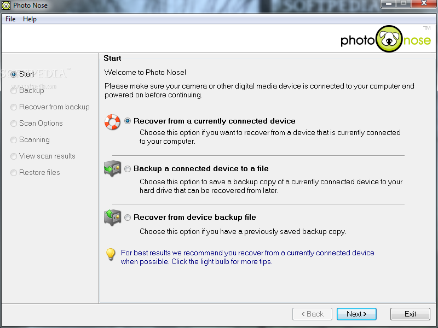Viewport: 438px width, 328px height.
Task: Select the Scan Options sidebar step
Action: (x=37, y=124)
